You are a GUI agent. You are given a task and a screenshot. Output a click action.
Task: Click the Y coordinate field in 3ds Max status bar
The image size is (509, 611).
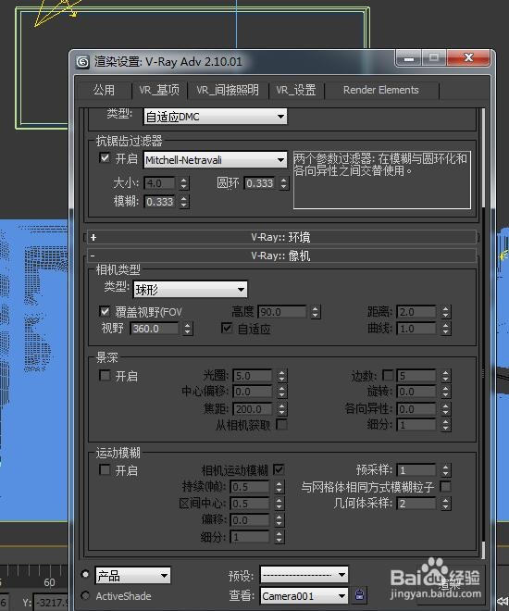51,603
